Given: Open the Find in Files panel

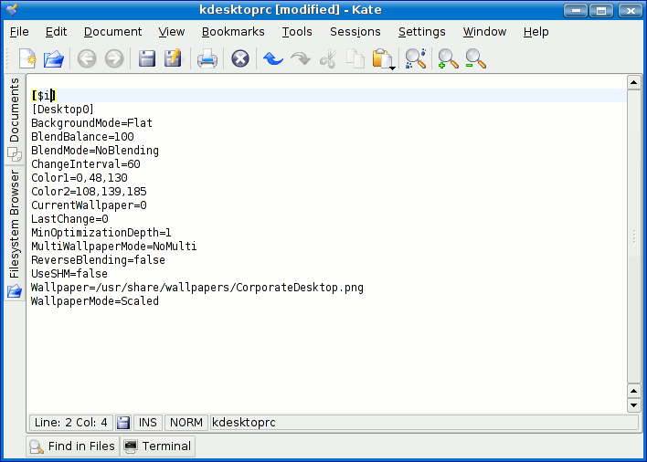Looking at the screenshot, I should [72, 446].
